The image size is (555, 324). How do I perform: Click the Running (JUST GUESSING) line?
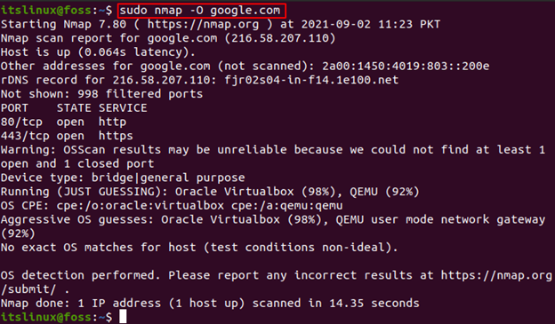(210, 192)
